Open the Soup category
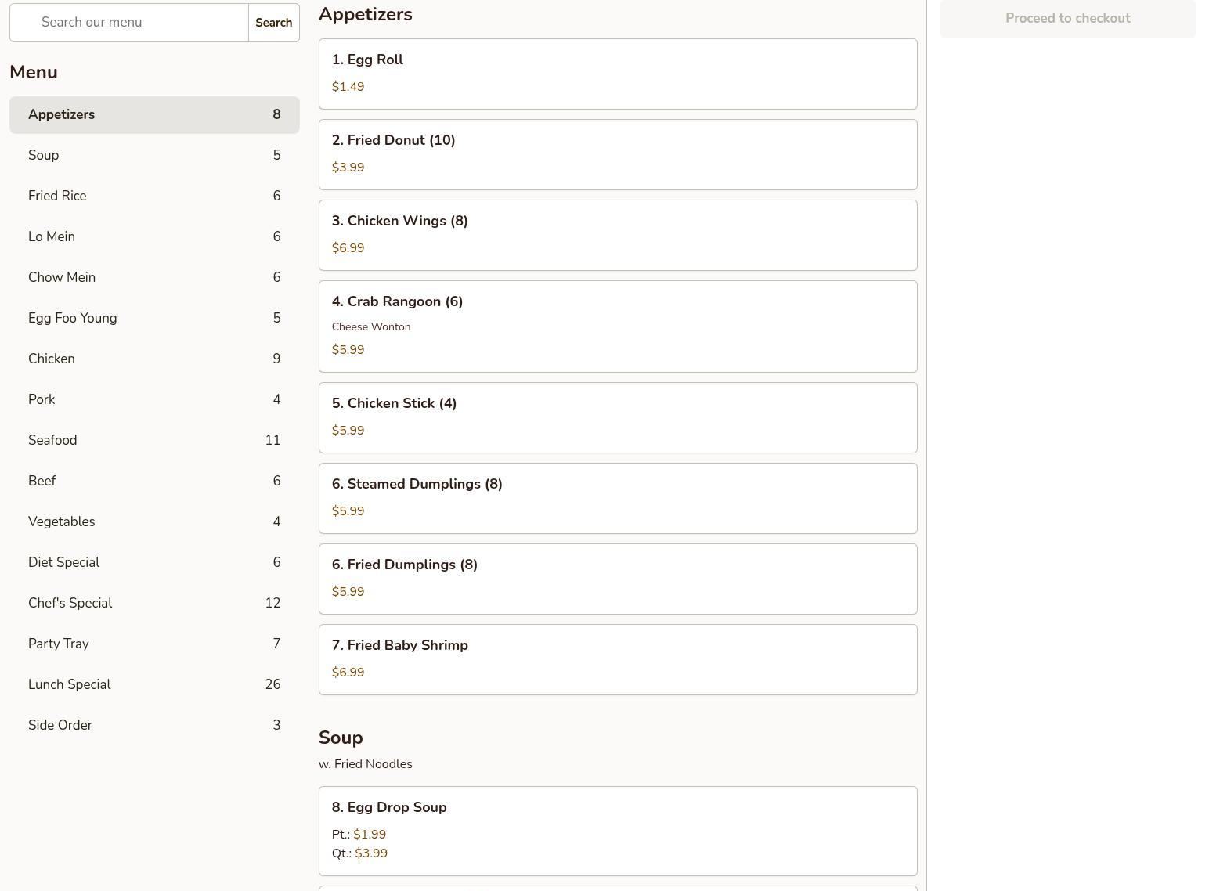The image size is (1209, 891). [x=154, y=156]
